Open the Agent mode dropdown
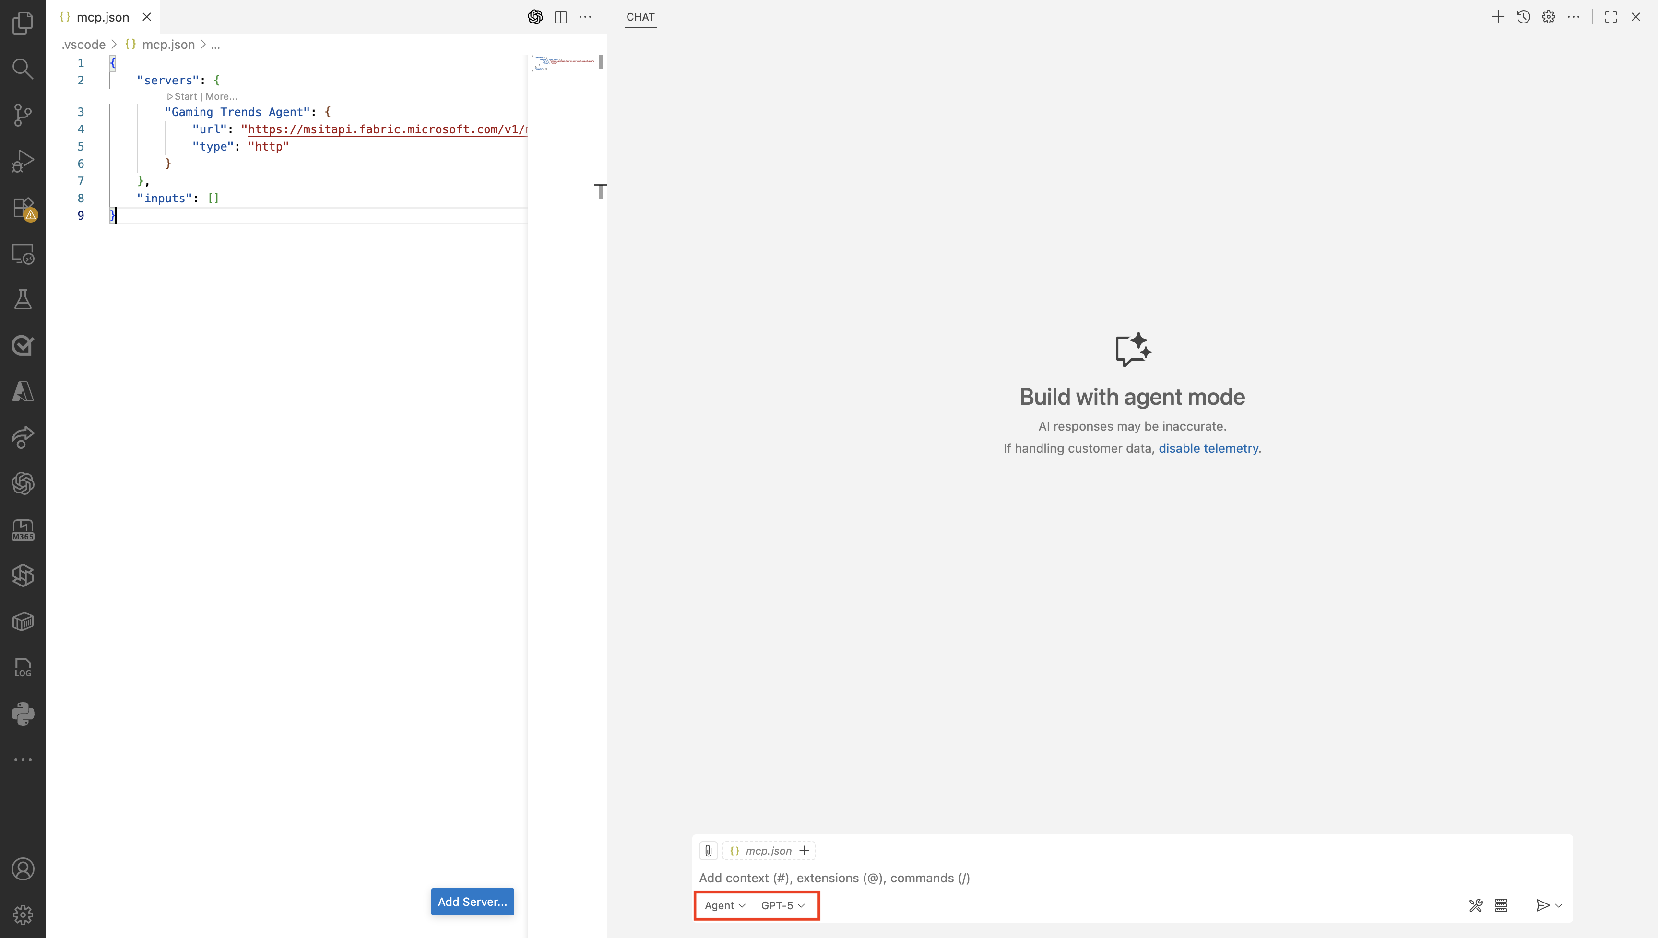 click(724, 905)
